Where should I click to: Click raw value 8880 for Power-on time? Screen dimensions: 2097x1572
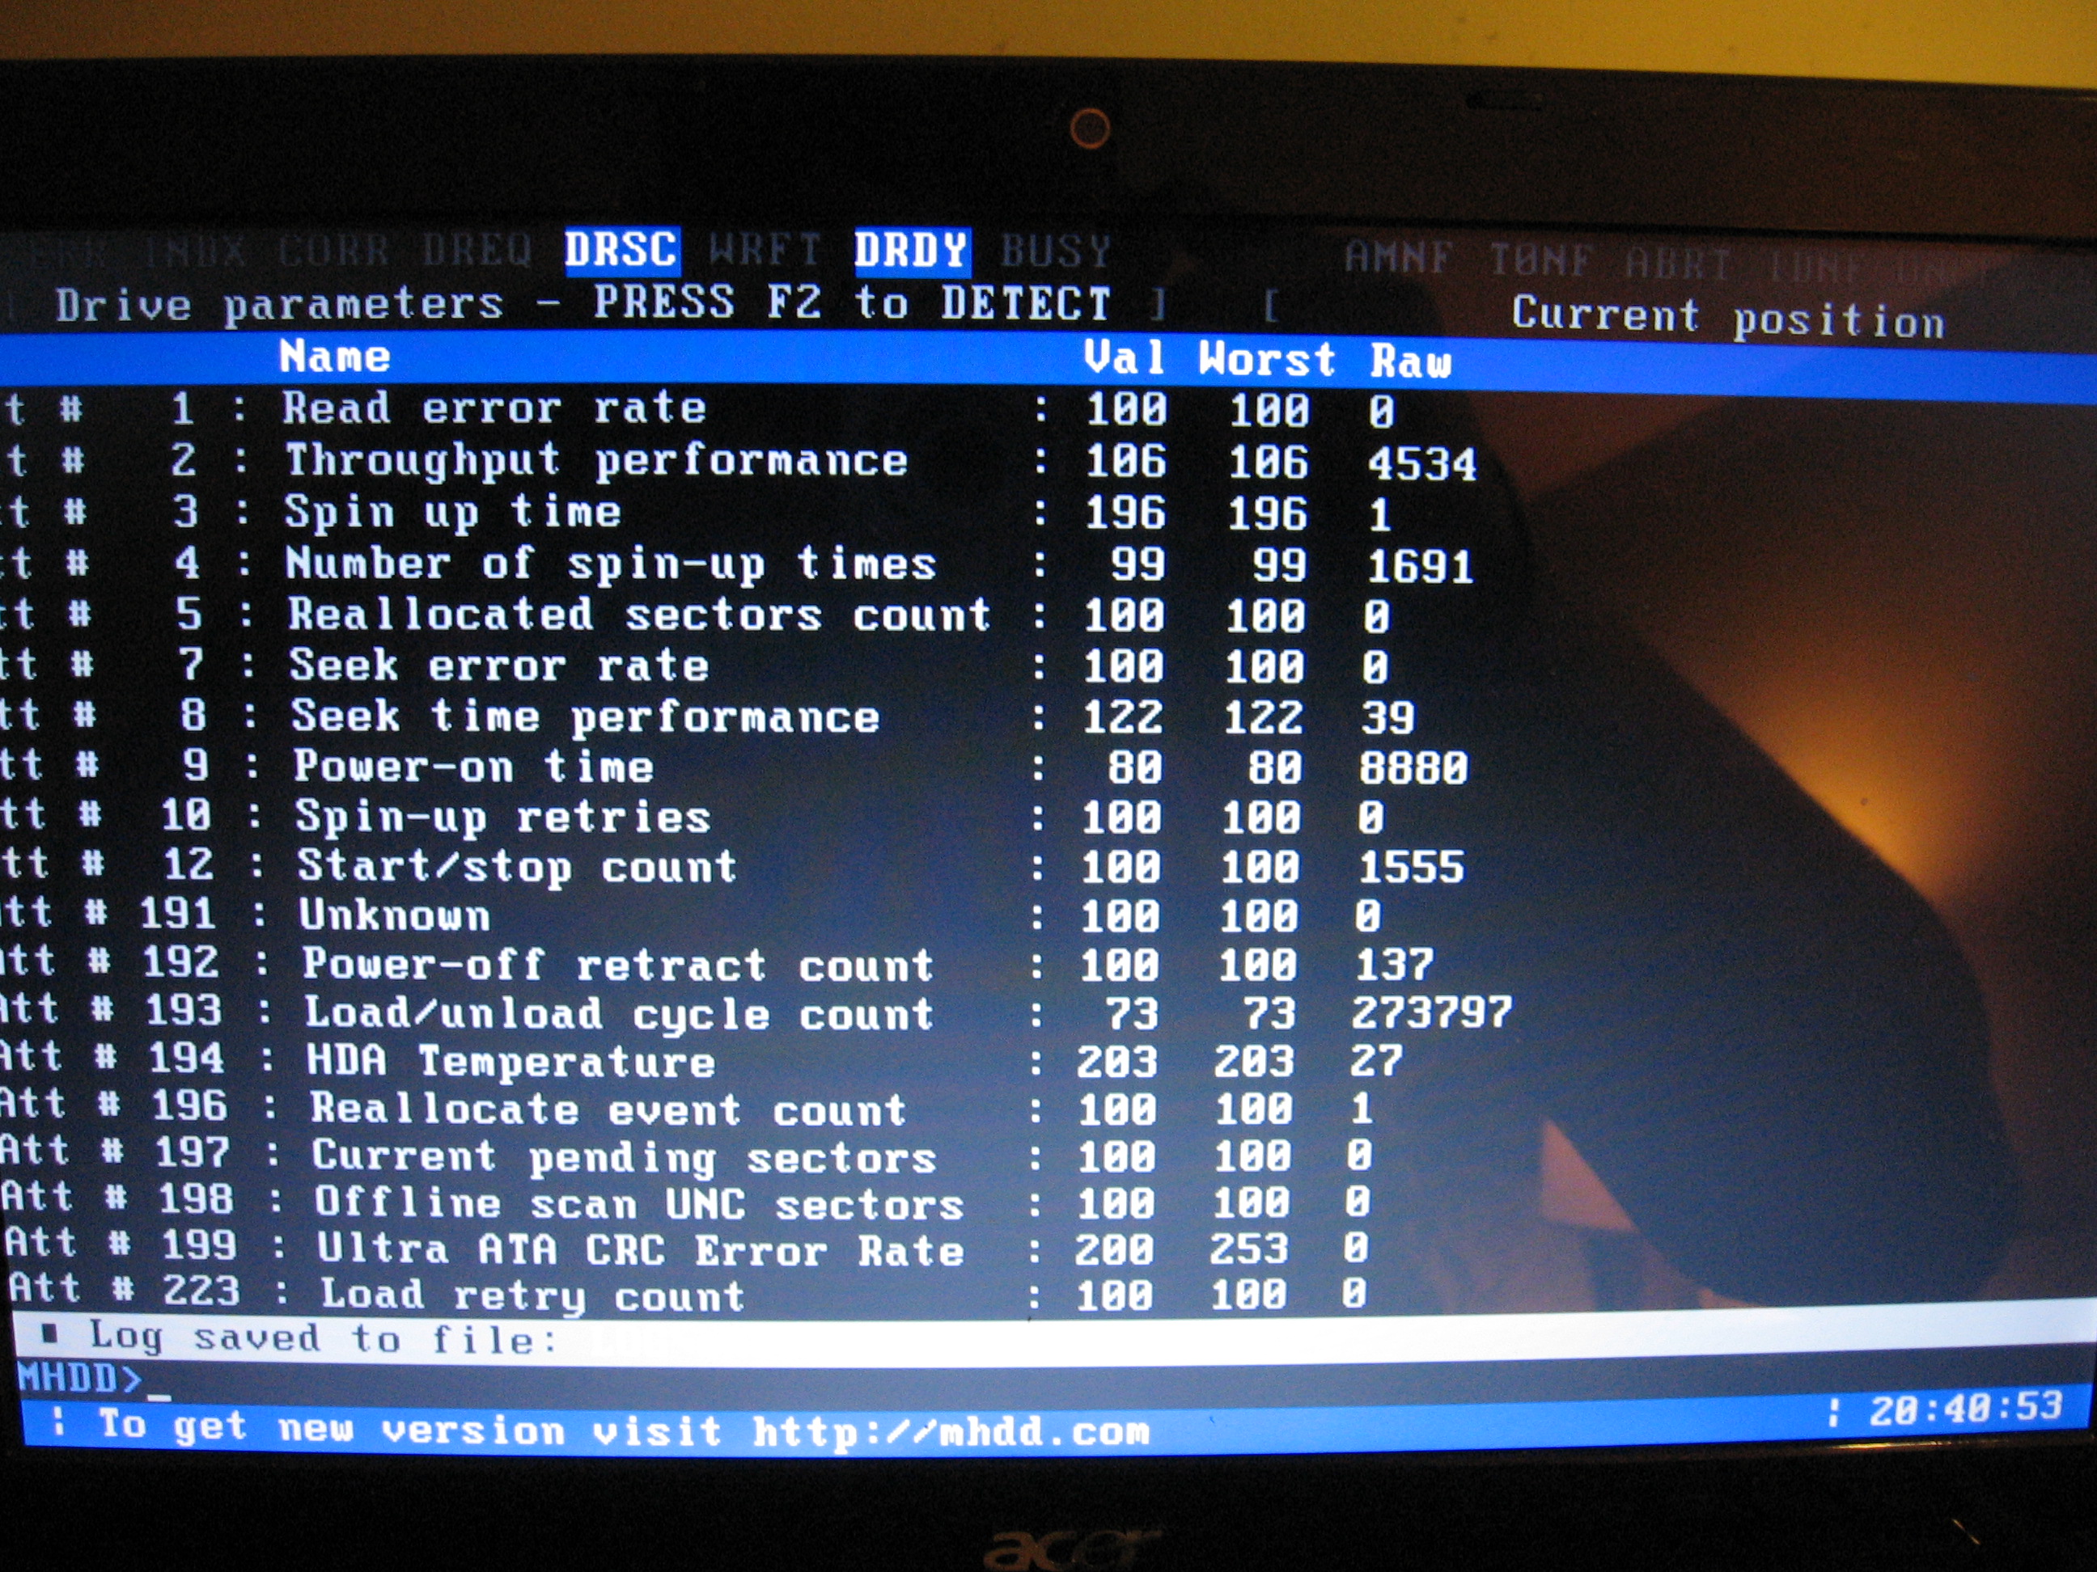1413,767
